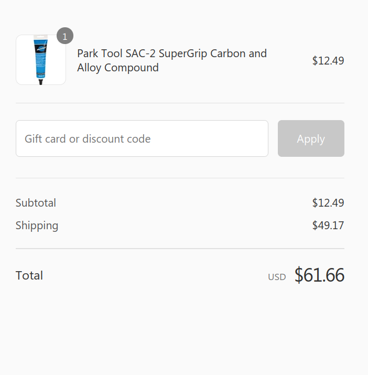Click the Total label
Image resolution: width=368 pixels, height=375 pixels.
(29, 275)
